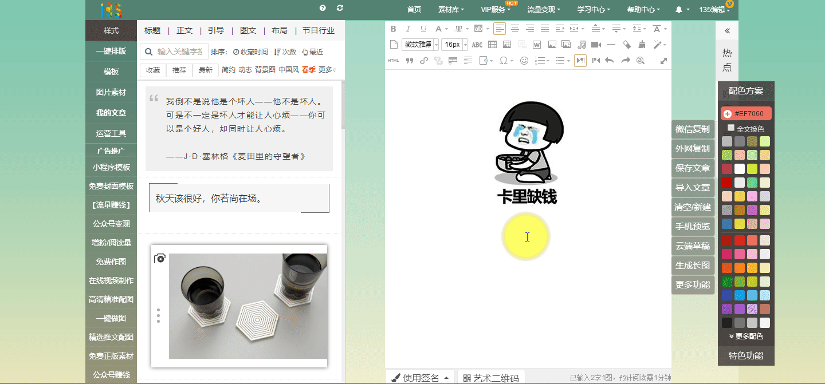This screenshot has height=384, width=825.
Task: Toggle left-to-right text direction button
Action: pos(580,61)
